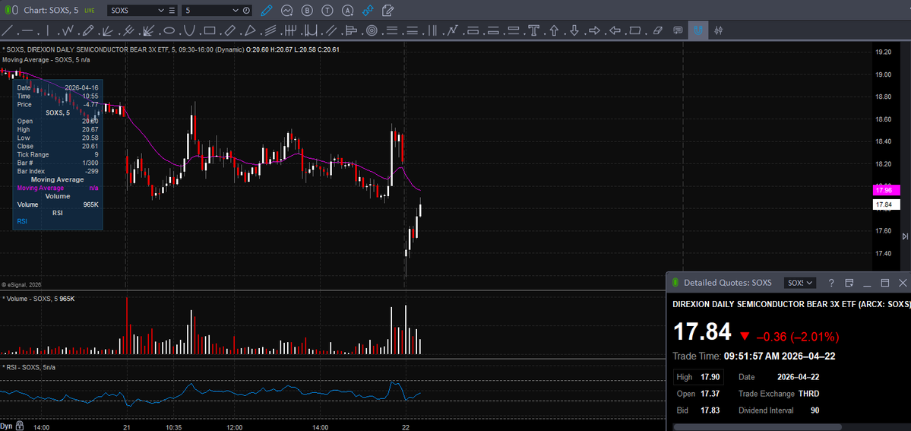Viewport: 911px width, 431px height.
Task: Click the white 17.84 last price tag
Action: point(887,204)
